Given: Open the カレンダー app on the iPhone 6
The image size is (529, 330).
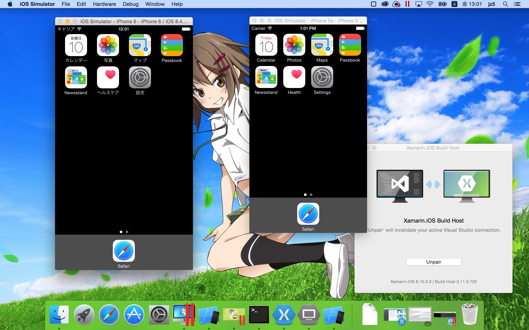Looking at the screenshot, I should coord(76,45).
